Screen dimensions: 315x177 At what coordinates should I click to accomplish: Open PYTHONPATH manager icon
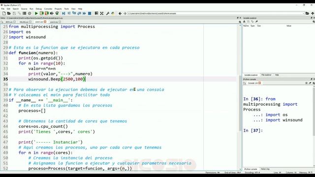[x=113, y=13]
